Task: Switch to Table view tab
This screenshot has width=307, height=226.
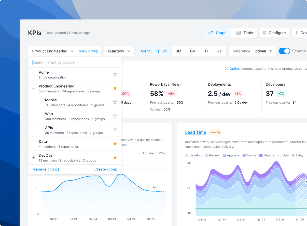Action: [244, 33]
